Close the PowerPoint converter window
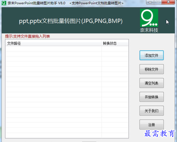The image size is (177, 142). coord(168,2)
